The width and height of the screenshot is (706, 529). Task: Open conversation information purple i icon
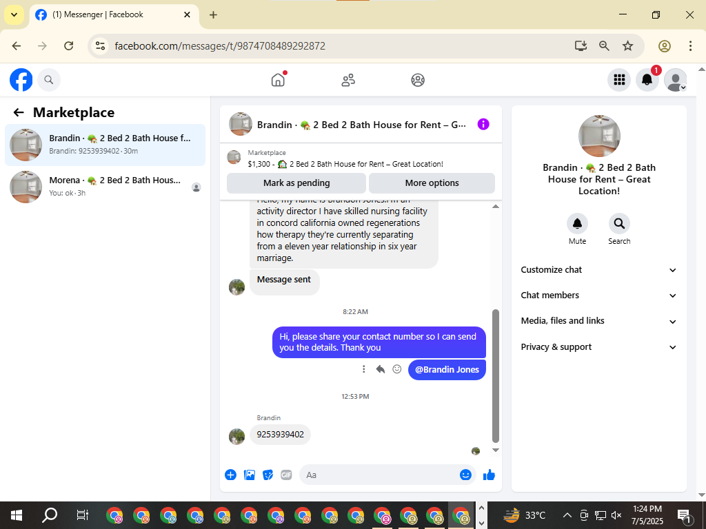pyautogui.click(x=483, y=124)
